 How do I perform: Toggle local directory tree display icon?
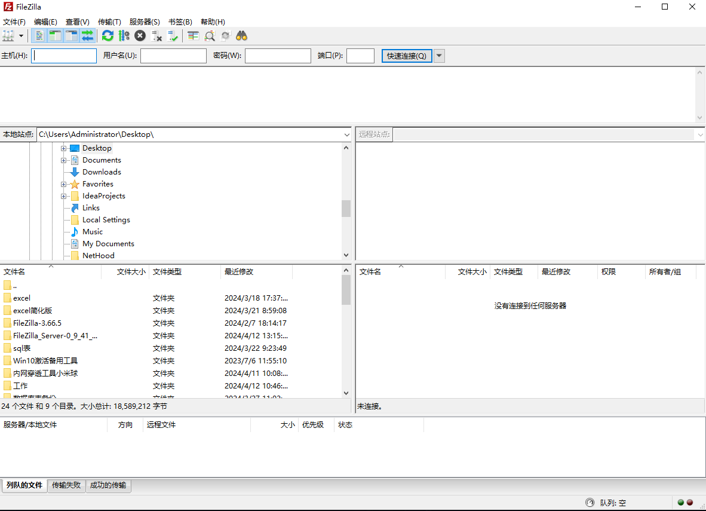pos(56,36)
